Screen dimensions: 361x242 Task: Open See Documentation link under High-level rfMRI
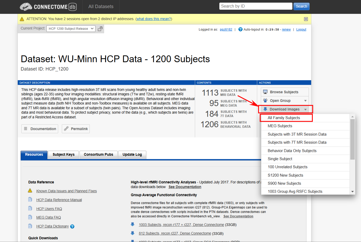pyautogui.click(x=185, y=187)
